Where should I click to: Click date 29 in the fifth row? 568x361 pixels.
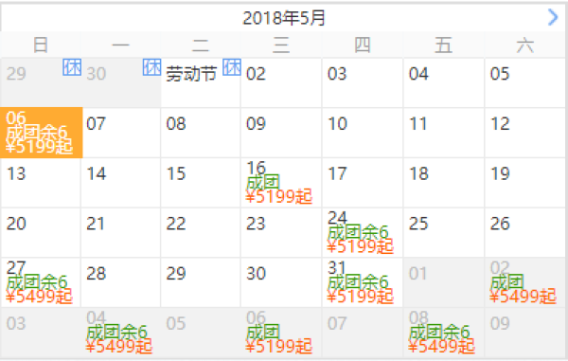coord(201,282)
